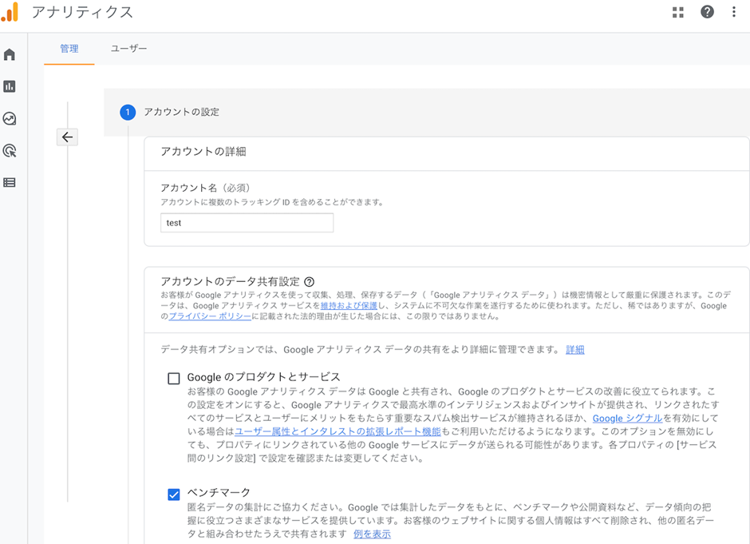Image resolution: width=750 pixels, height=544 pixels.
Task: Open the Reports bar chart icon
Action: (10, 86)
